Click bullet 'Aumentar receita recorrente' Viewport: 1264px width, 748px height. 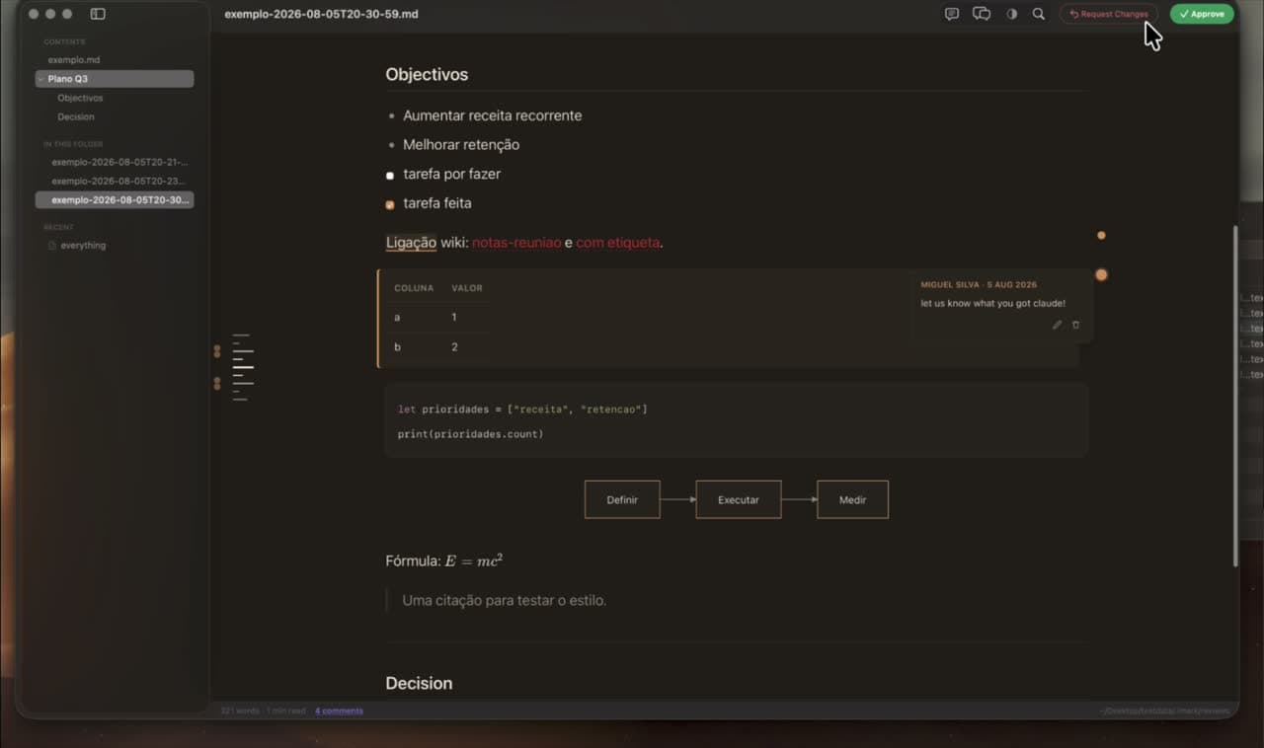click(x=492, y=115)
